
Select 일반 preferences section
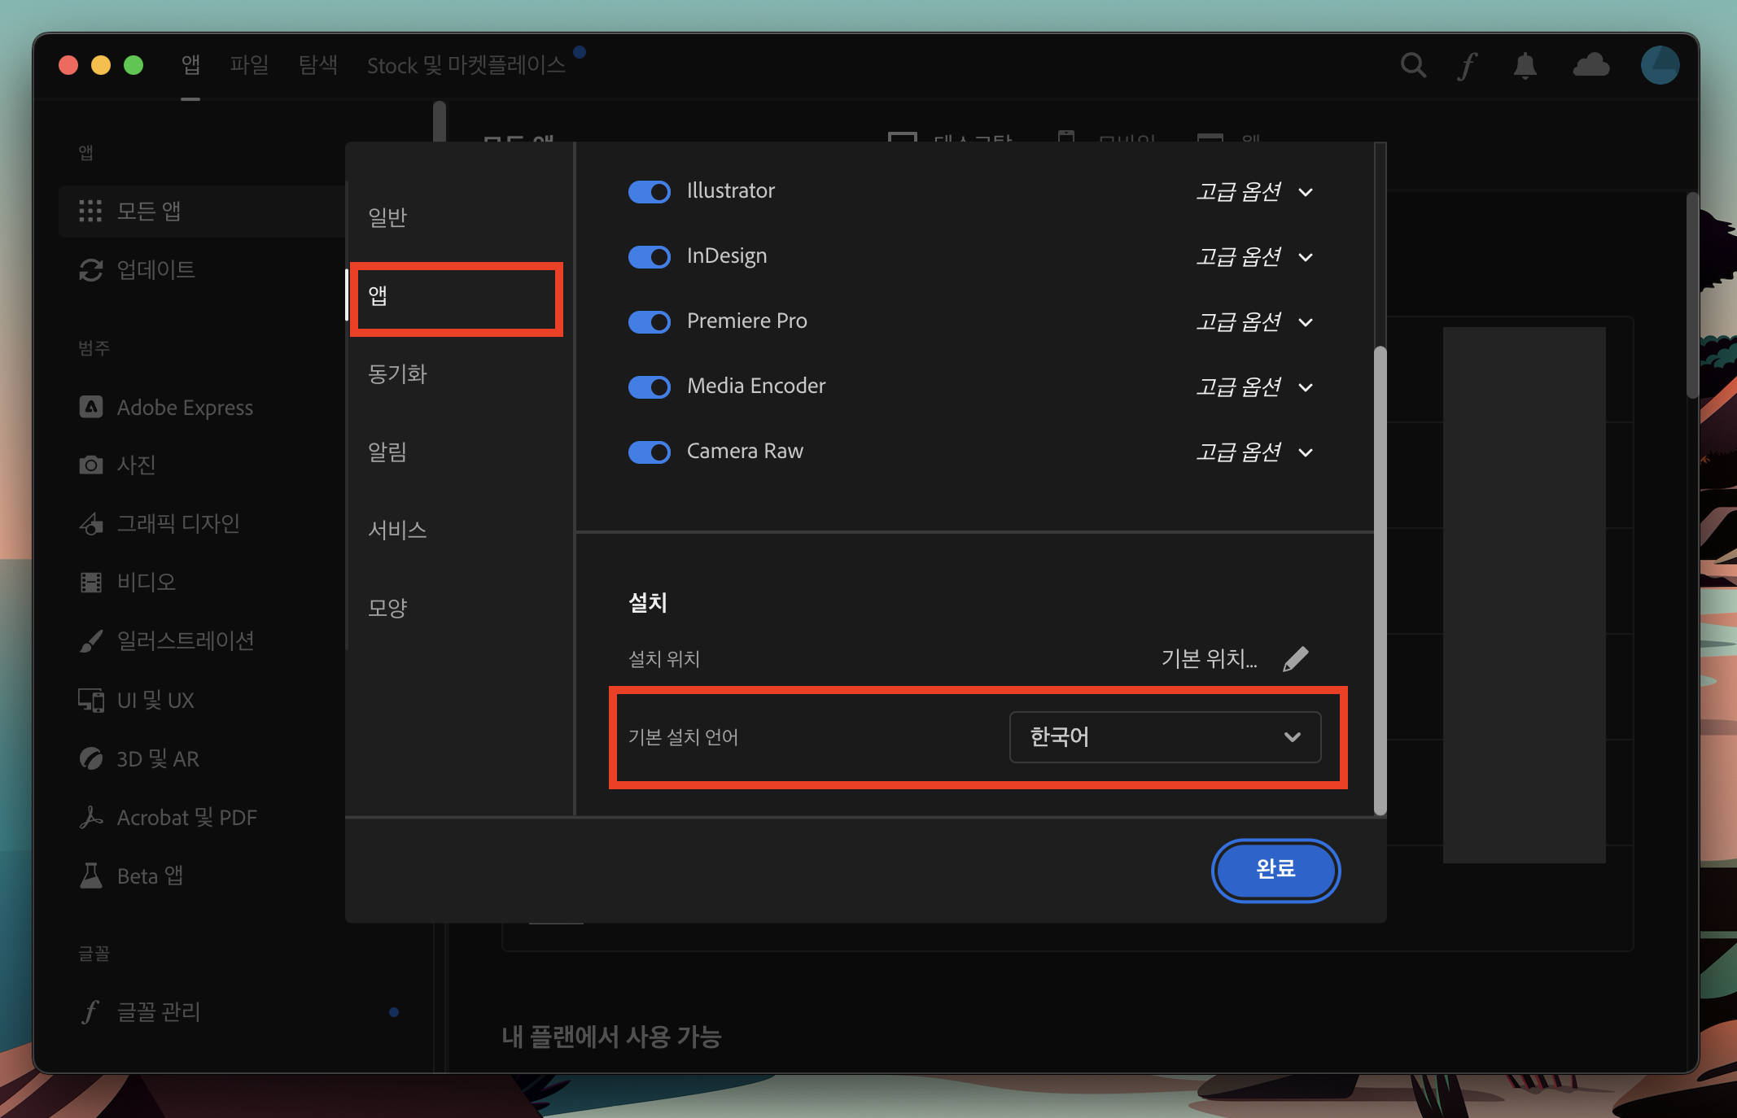(387, 217)
